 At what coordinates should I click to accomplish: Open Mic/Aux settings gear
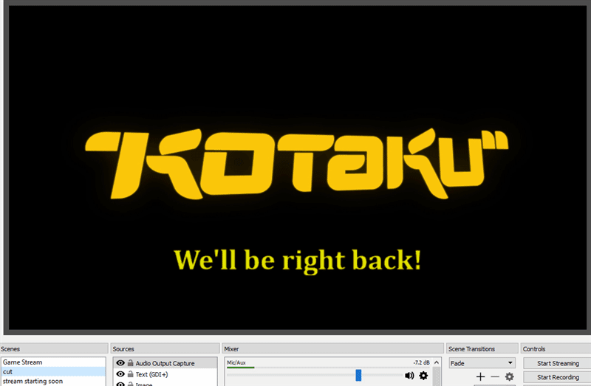423,376
